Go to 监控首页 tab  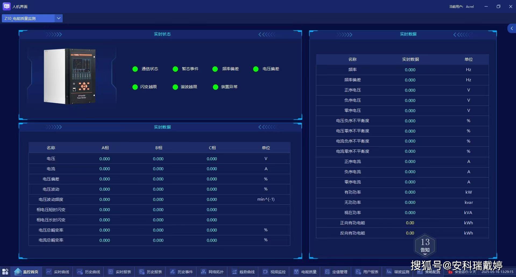[x=26, y=272]
